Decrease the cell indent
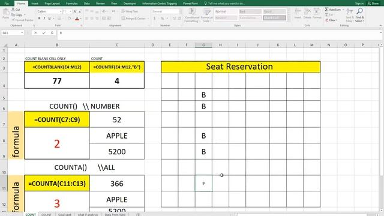This screenshot has height=216, width=384. (104, 19)
